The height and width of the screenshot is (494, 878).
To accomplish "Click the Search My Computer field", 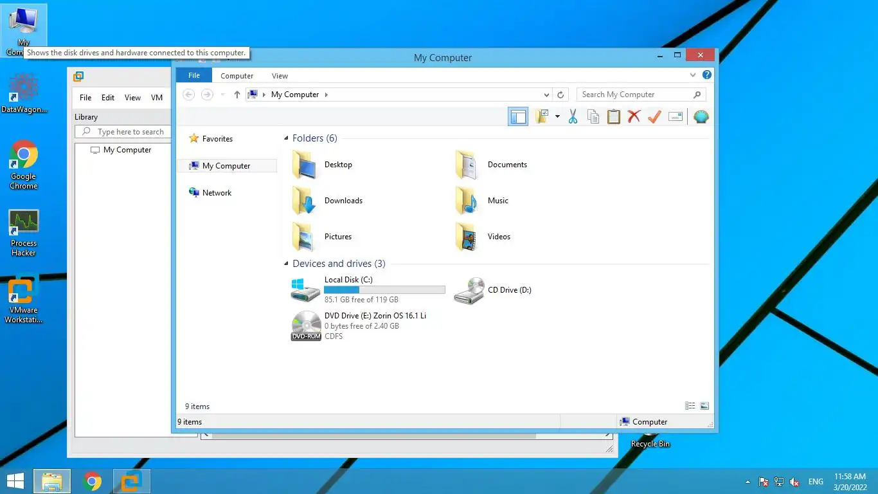I will [x=641, y=95].
